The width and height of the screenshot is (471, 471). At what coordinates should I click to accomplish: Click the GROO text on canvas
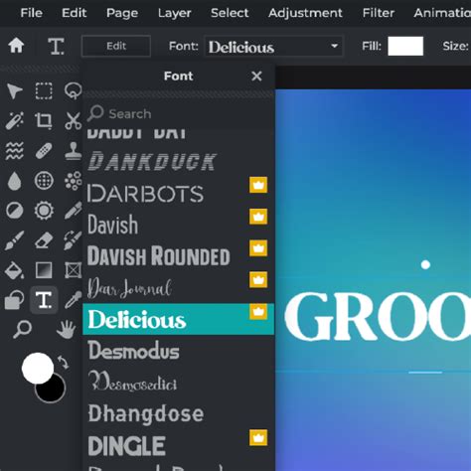(x=378, y=316)
